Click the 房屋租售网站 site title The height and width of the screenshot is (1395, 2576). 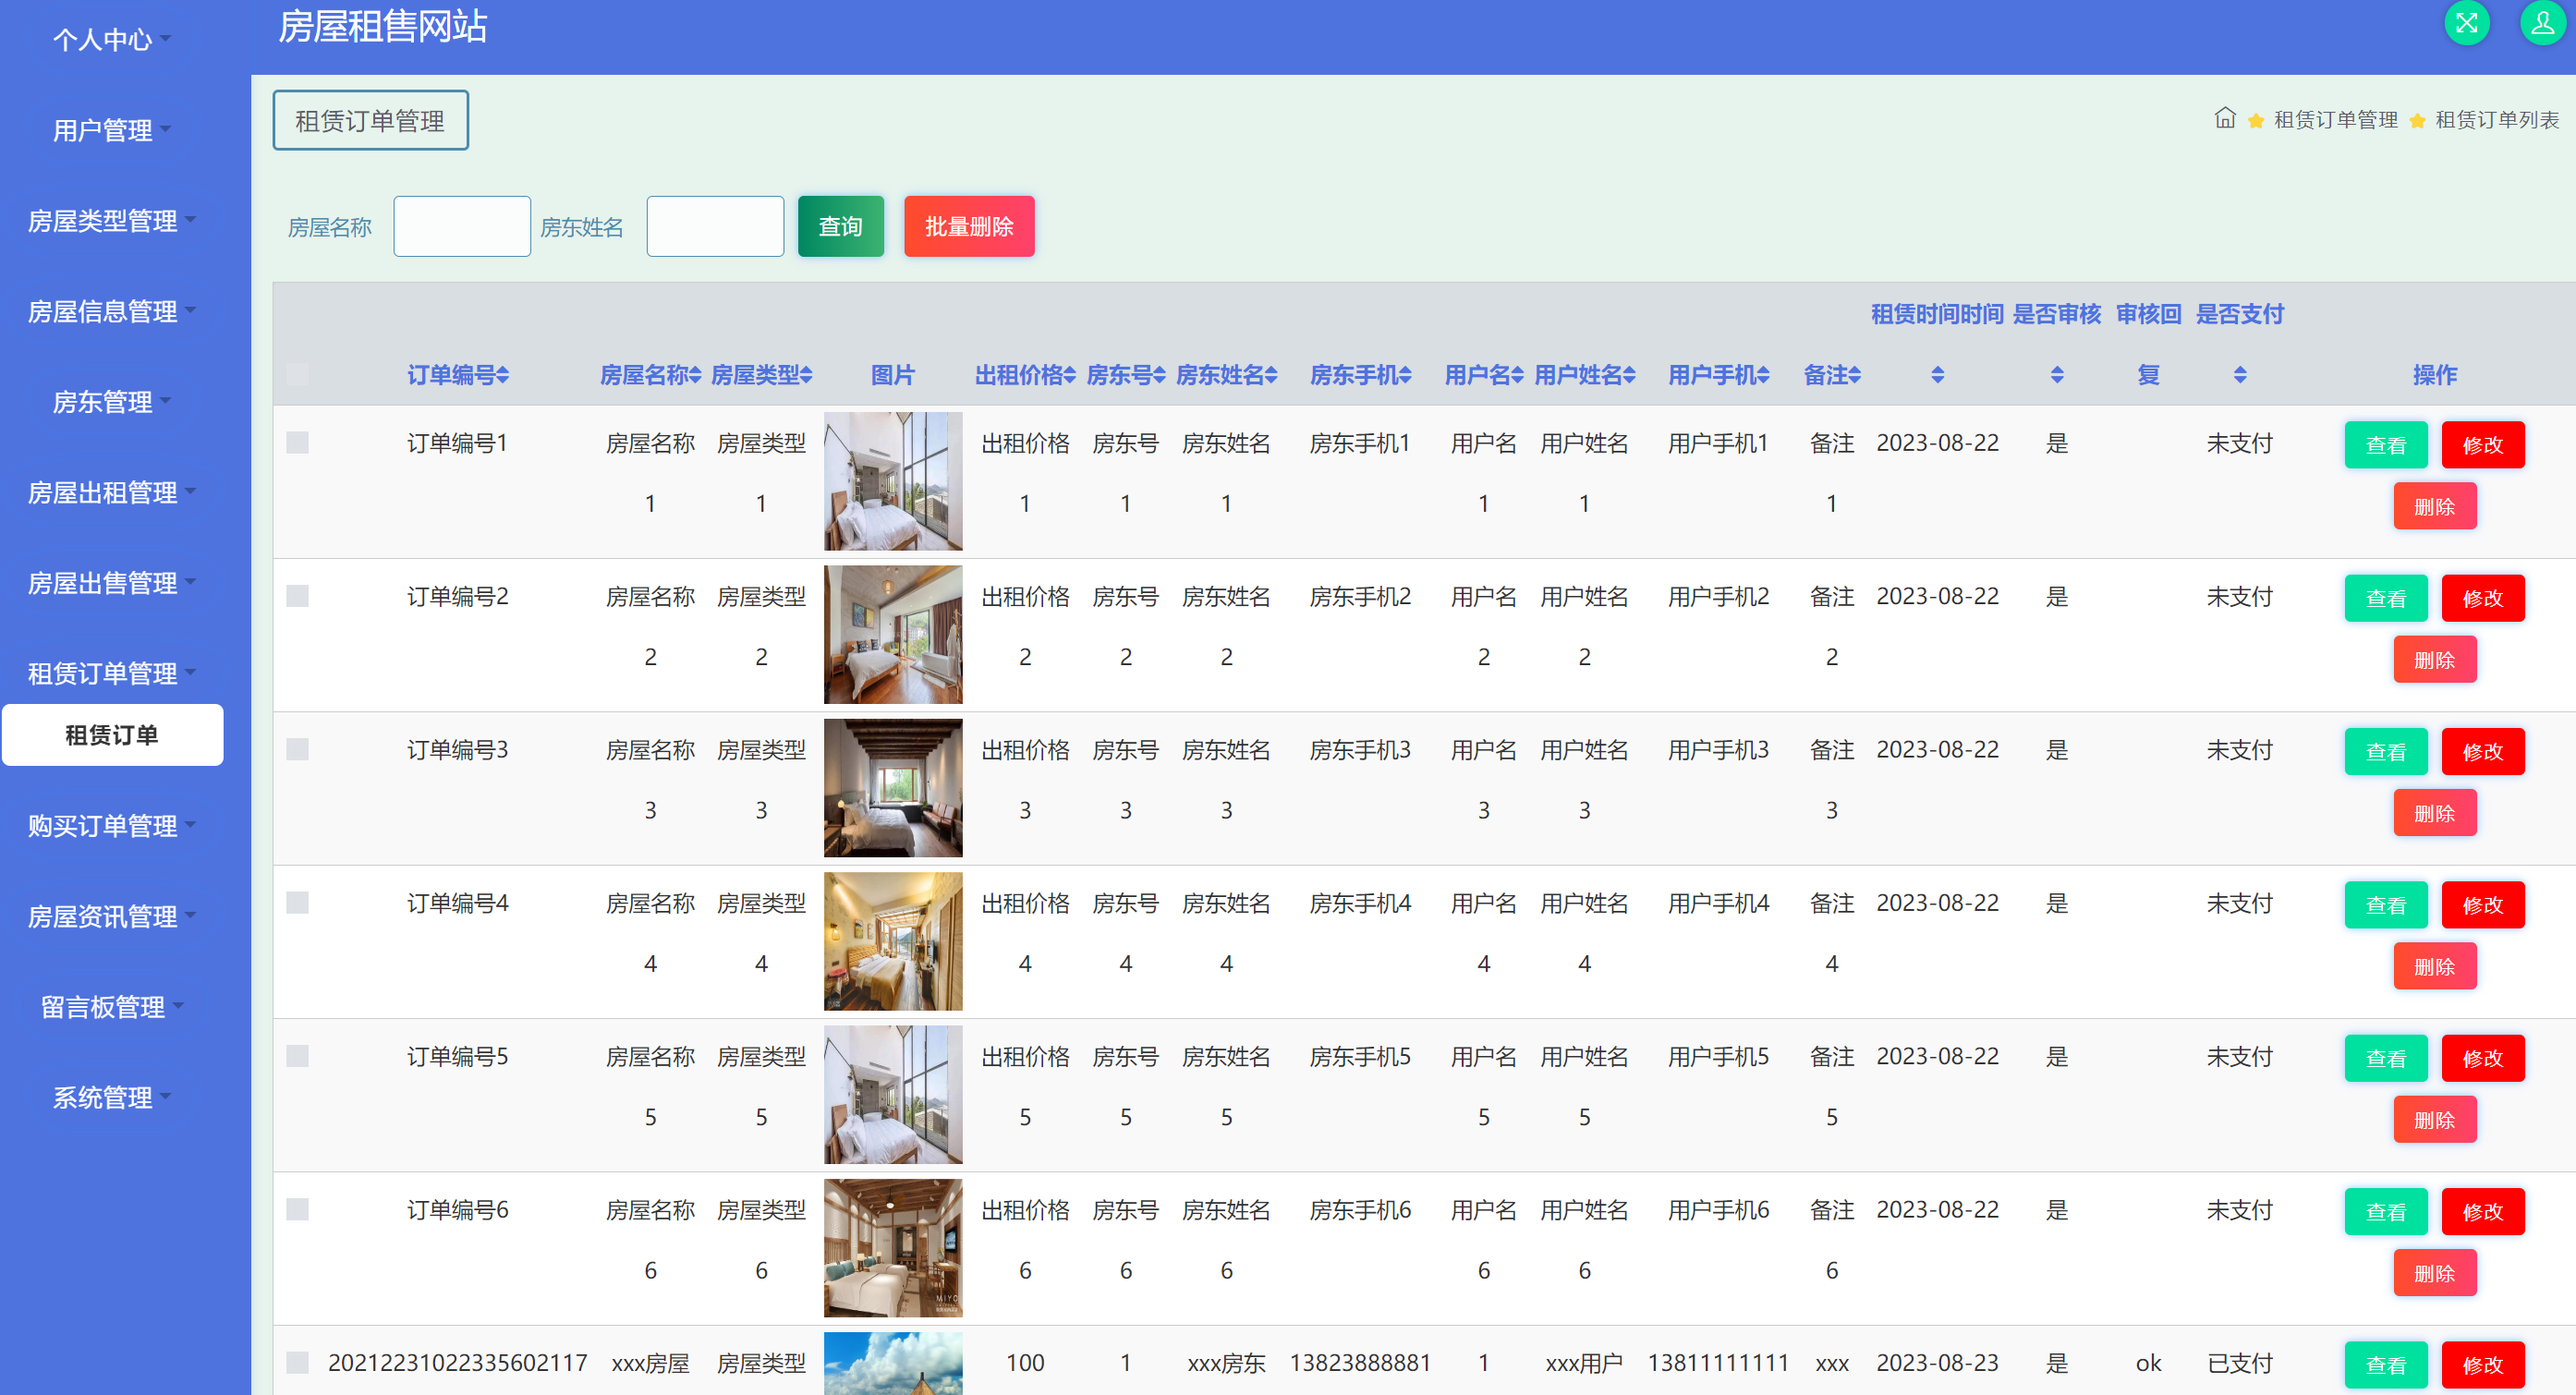382,26
